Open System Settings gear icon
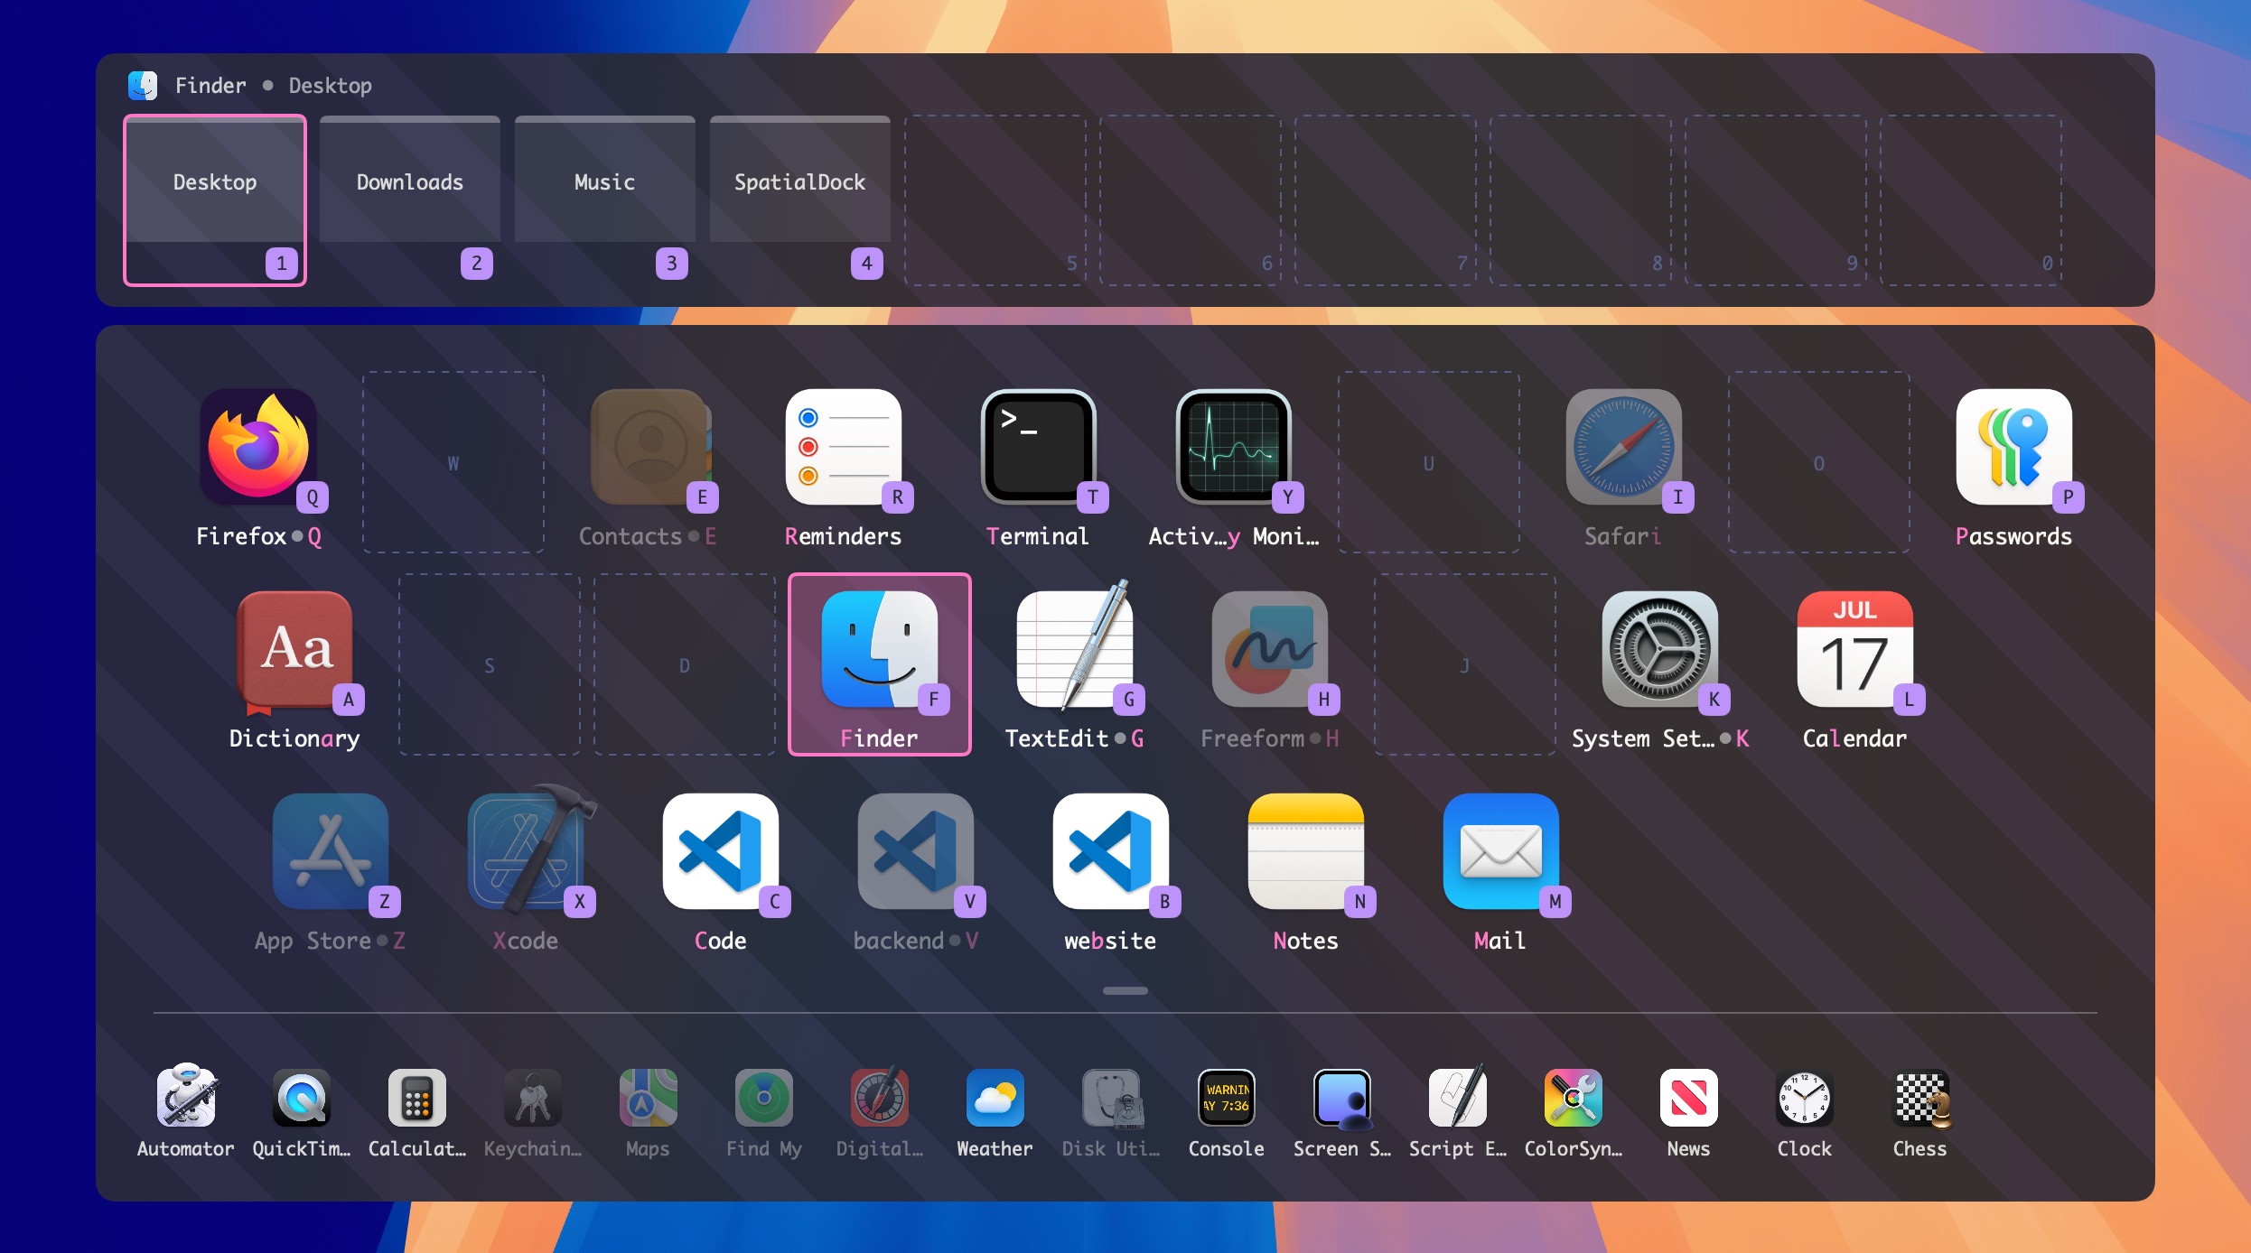This screenshot has height=1253, width=2251. coord(1660,649)
